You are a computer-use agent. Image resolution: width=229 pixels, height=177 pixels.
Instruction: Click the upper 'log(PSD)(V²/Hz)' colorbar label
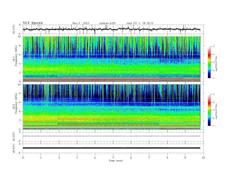tap(216, 63)
